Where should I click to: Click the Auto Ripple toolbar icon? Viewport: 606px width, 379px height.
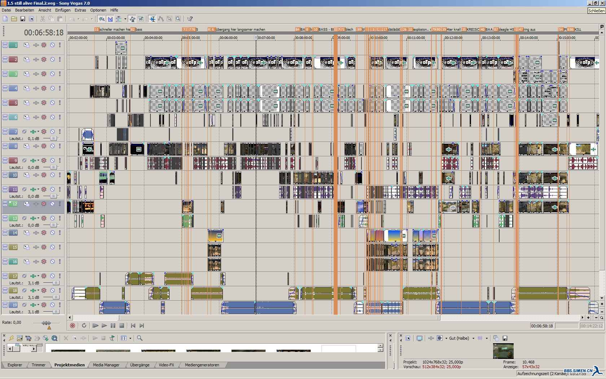point(119,19)
